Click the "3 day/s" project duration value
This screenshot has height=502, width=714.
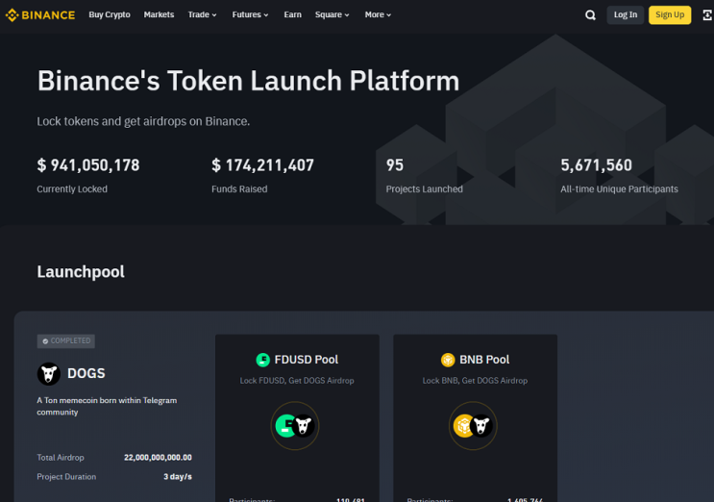(x=178, y=476)
